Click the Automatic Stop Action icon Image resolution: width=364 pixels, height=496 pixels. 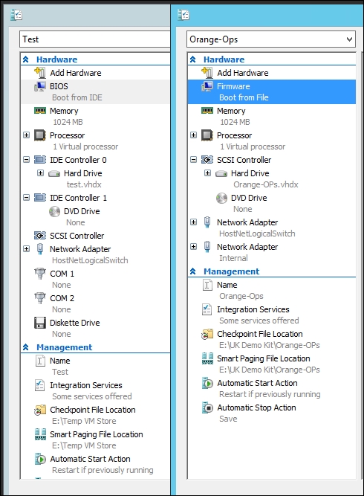point(207,408)
